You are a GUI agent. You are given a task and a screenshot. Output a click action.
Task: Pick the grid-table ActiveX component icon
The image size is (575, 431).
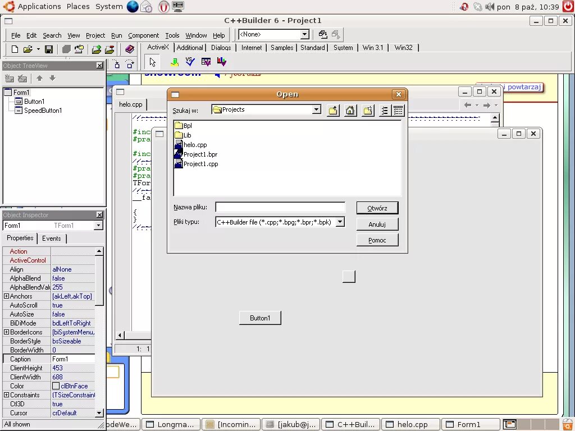(x=206, y=62)
